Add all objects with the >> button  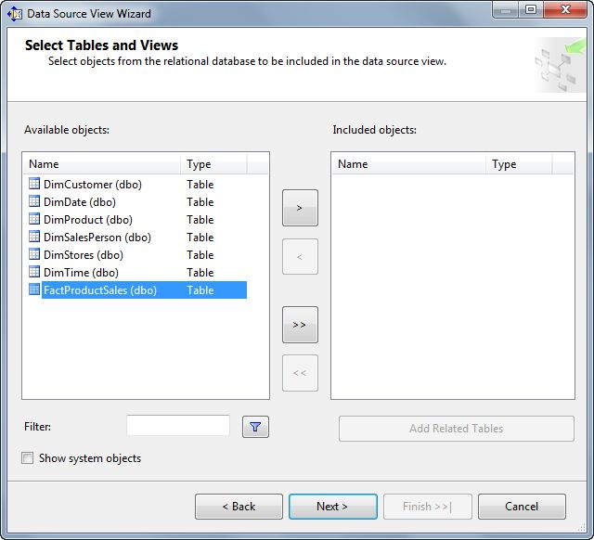click(x=300, y=325)
